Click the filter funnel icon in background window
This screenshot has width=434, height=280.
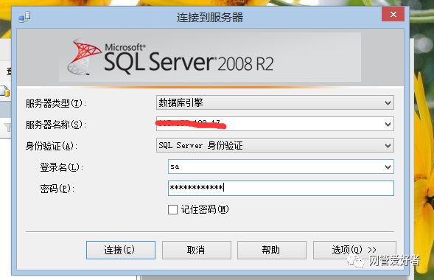(x=8, y=127)
